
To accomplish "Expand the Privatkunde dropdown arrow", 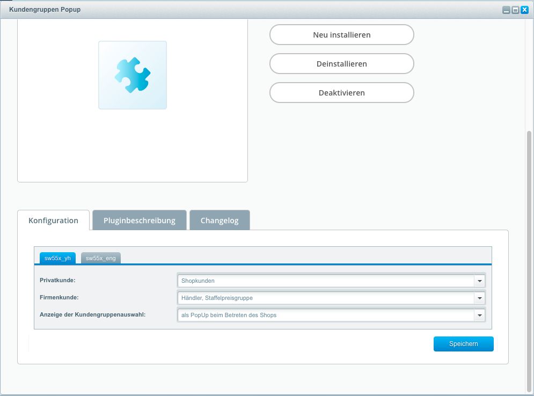I will click(479, 281).
